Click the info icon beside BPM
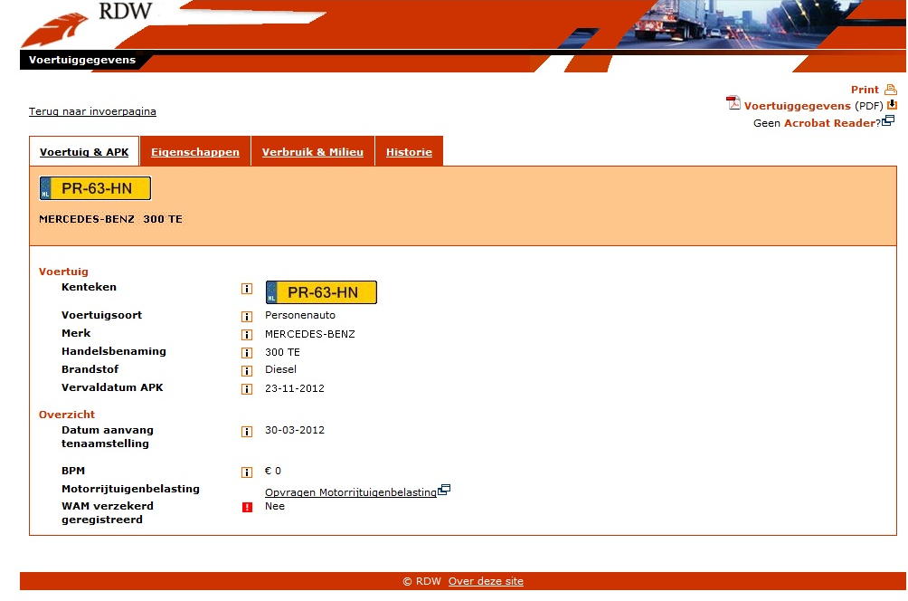Viewport: 908px width, 601px height. pyautogui.click(x=246, y=472)
